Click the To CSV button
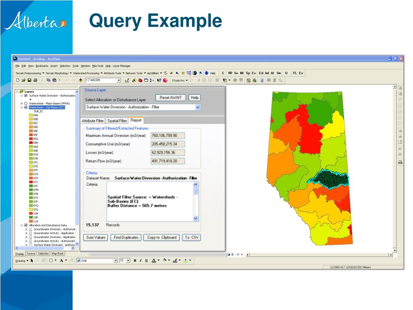The image size is (413, 310). pos(192,237)
